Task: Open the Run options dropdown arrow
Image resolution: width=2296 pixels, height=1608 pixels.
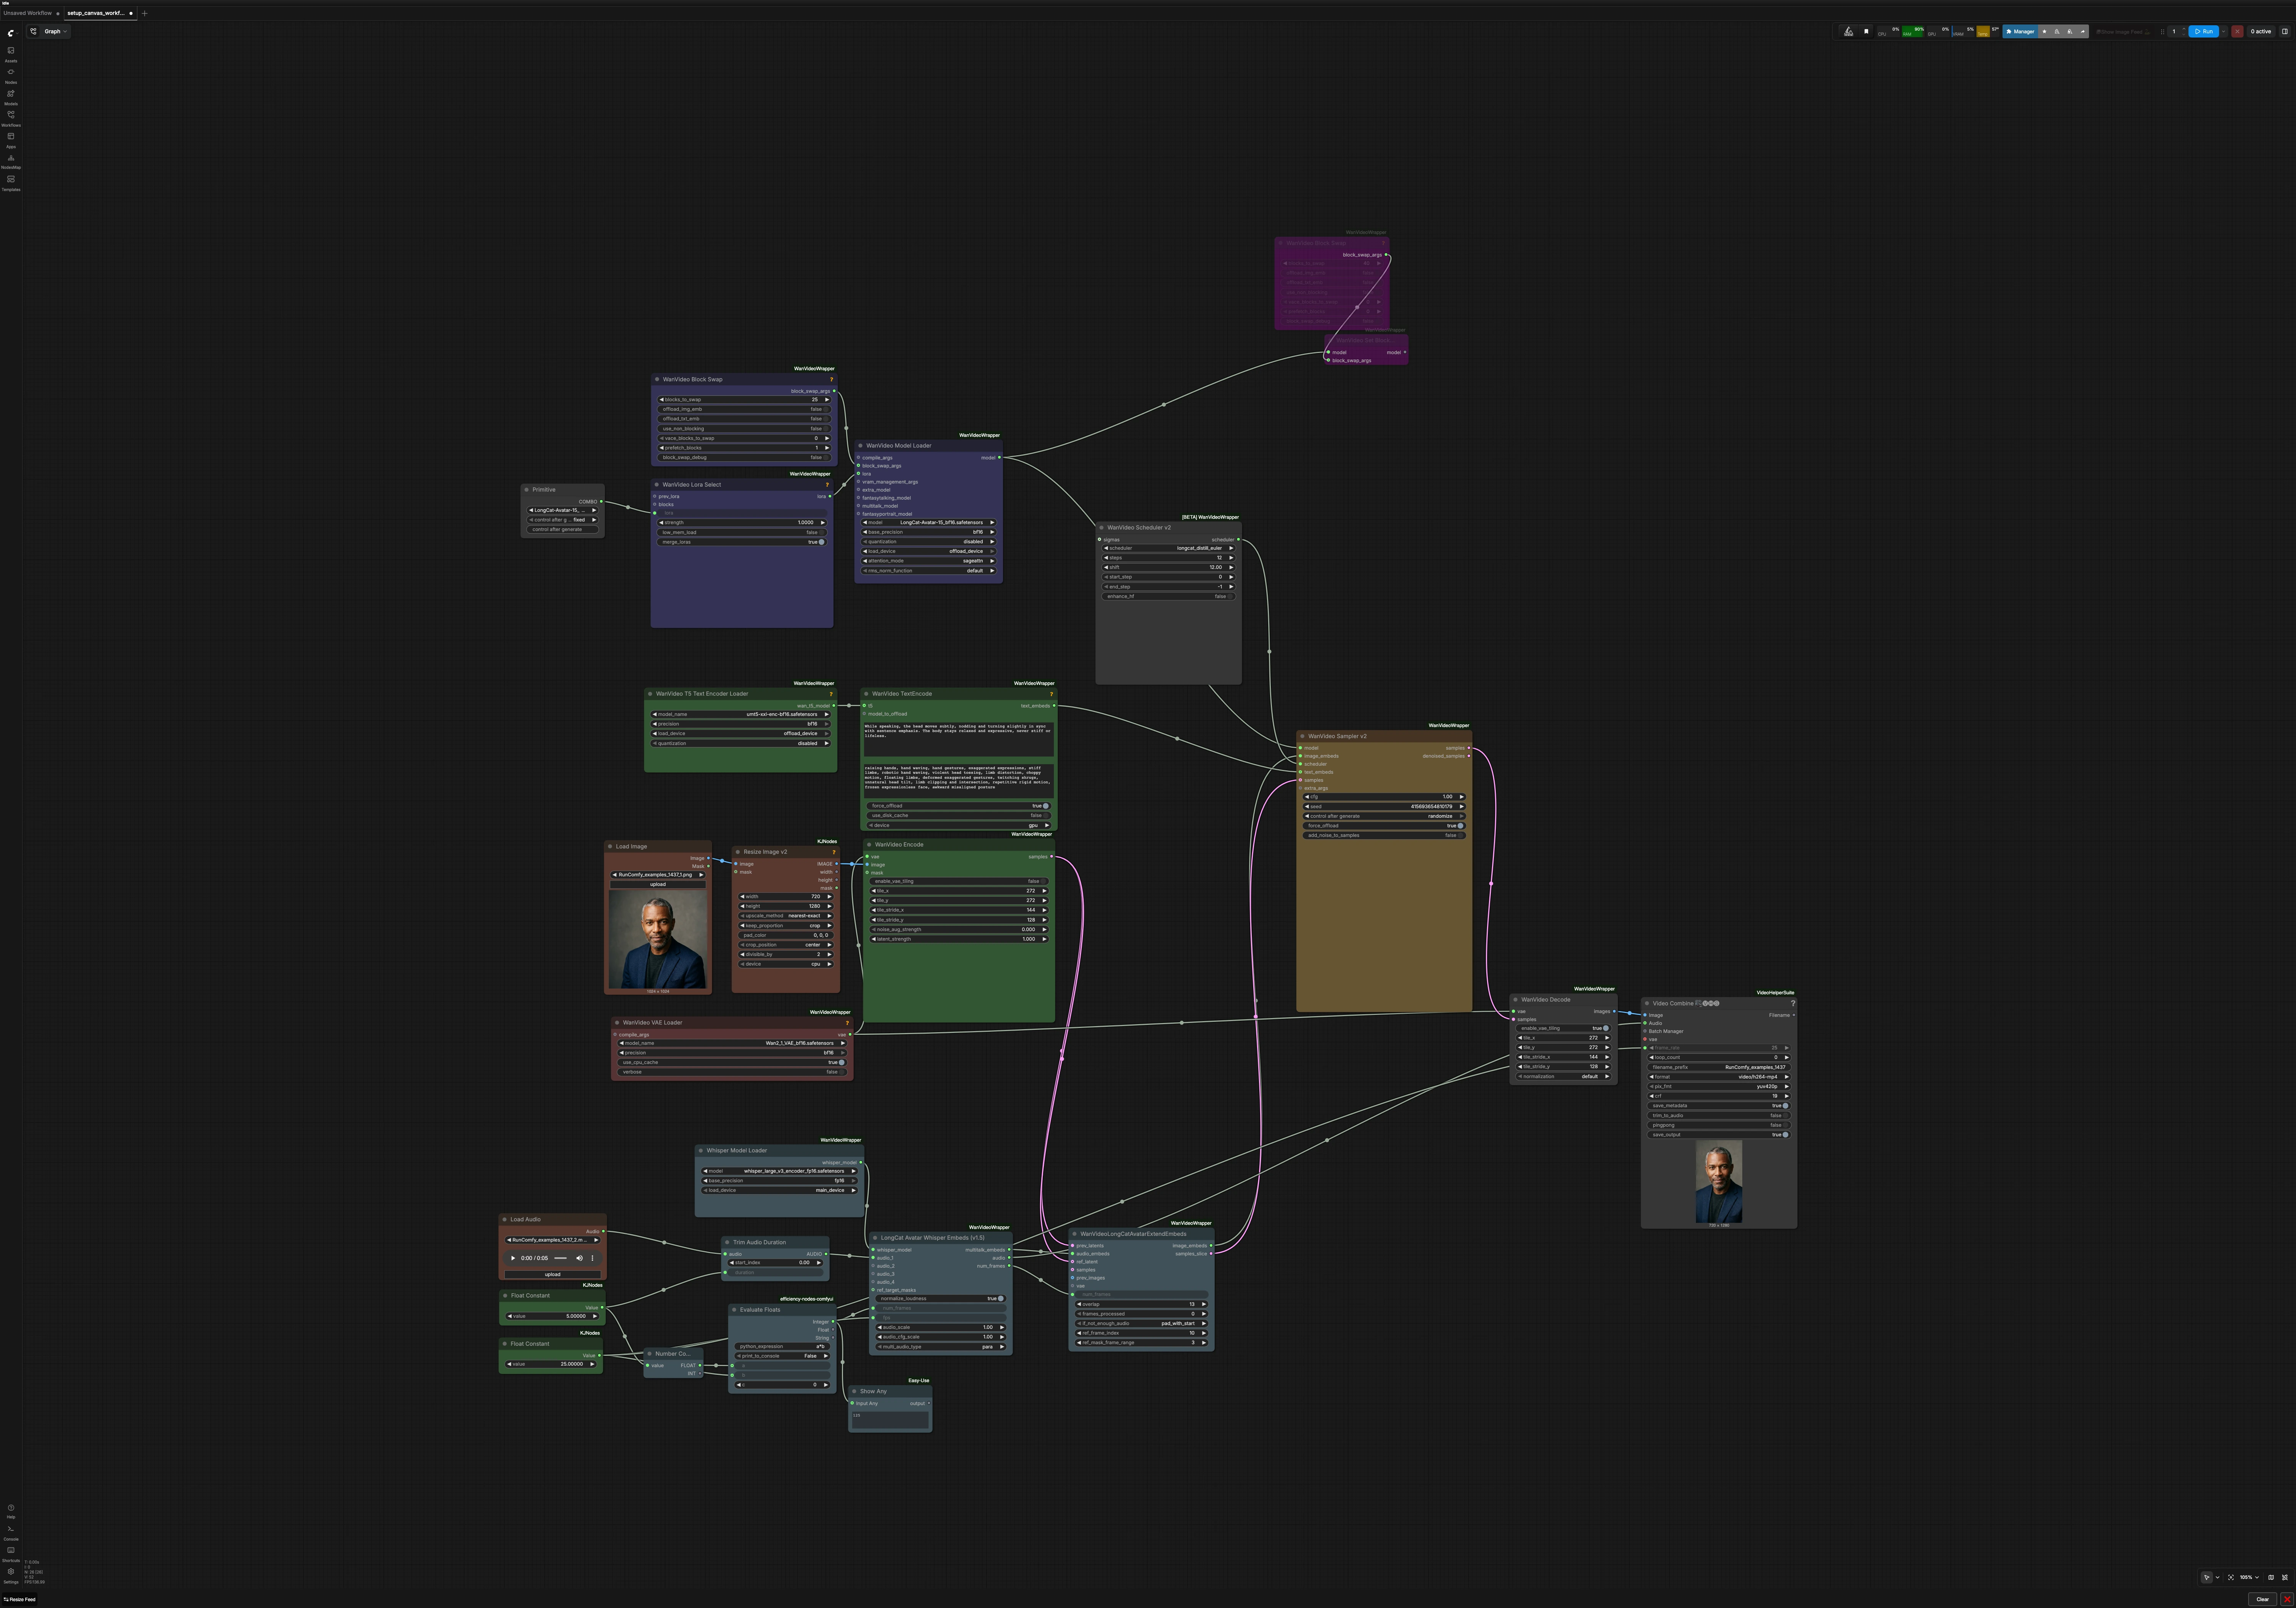Action: (x=2224, y=31)
